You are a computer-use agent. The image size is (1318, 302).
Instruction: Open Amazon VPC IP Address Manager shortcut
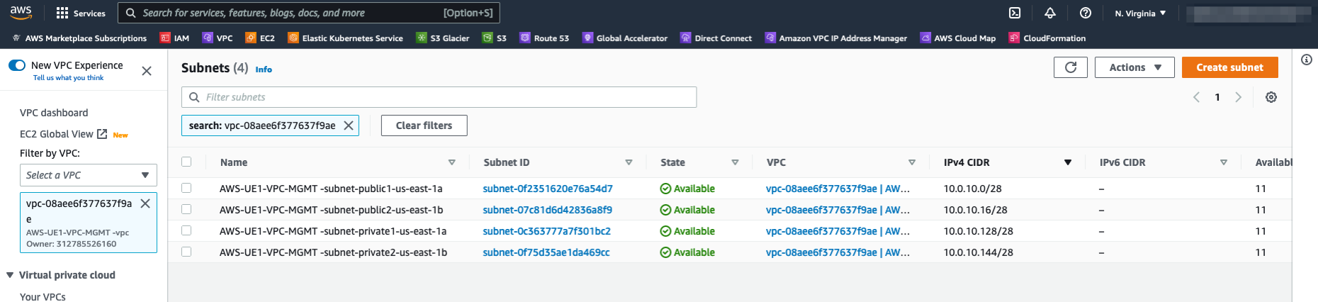pyautogui.click(x=836, y=38)
